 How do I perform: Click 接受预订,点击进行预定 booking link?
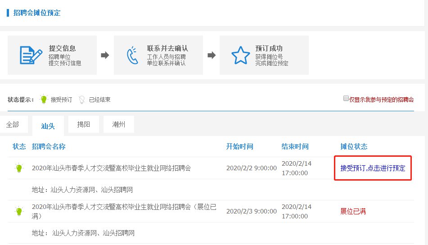click(373, 168)
